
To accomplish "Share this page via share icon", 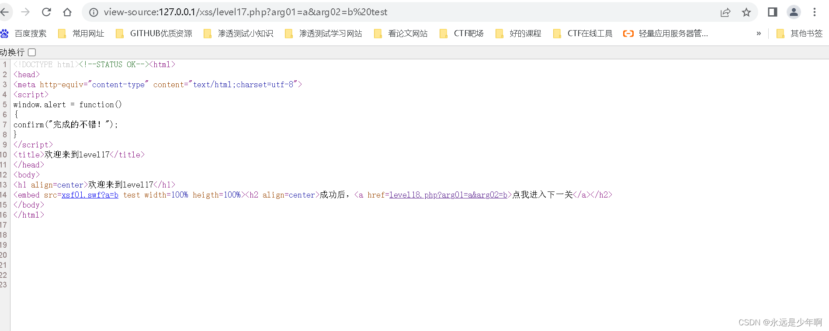I will pos(725,12).
